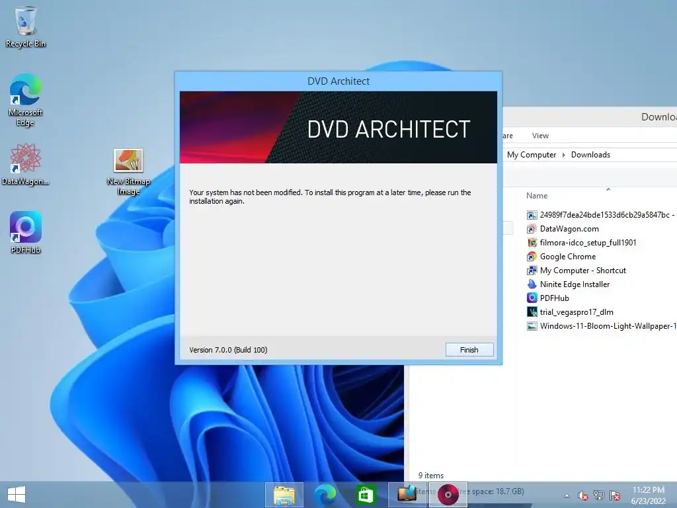Select the trial_vegaspro17_dlm file
Viewport: 677px width, 508px height.
570,312
